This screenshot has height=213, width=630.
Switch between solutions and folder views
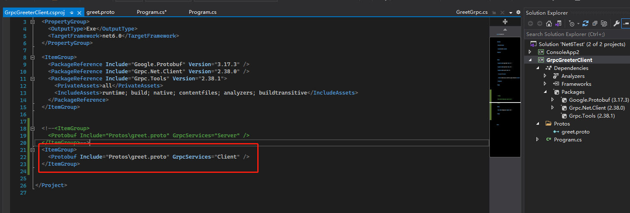558,23
